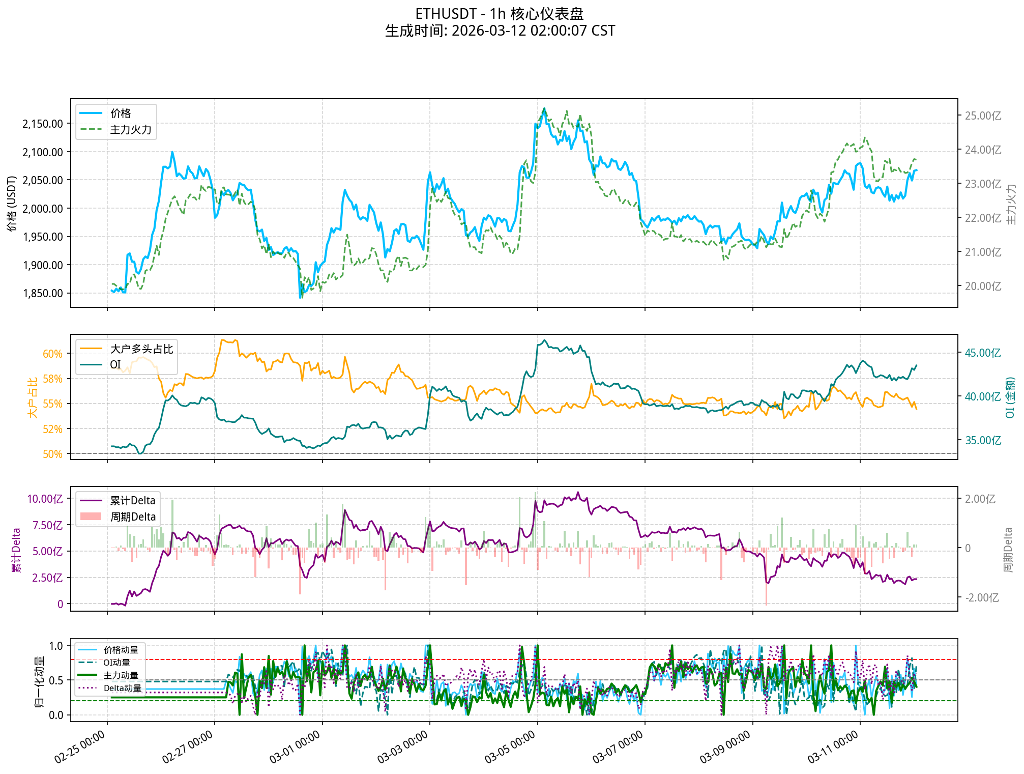Click the Delta动量 legend entry
The image size is (1024, 774).
(x=122, y=688)
